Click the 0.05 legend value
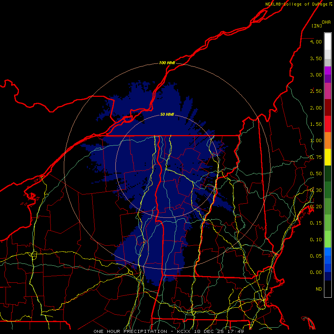Image resolution: width=334 pixels, height=334 pixels. coord(316,256)
